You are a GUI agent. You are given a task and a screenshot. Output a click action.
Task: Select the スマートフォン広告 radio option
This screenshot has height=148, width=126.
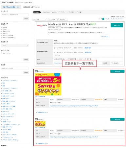click(x=2, y=36)
